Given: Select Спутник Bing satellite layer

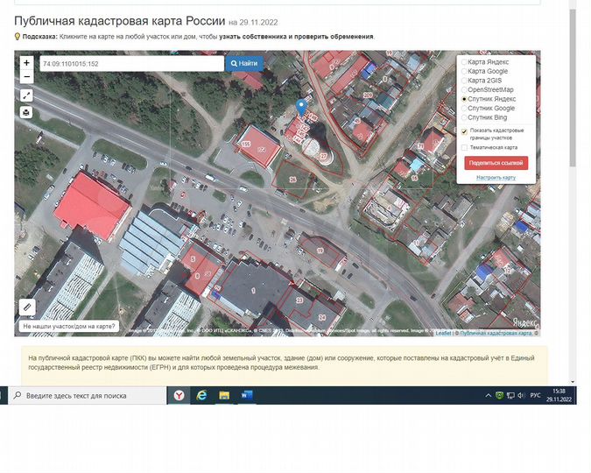Looking at the screenshot, I should 484,117.
